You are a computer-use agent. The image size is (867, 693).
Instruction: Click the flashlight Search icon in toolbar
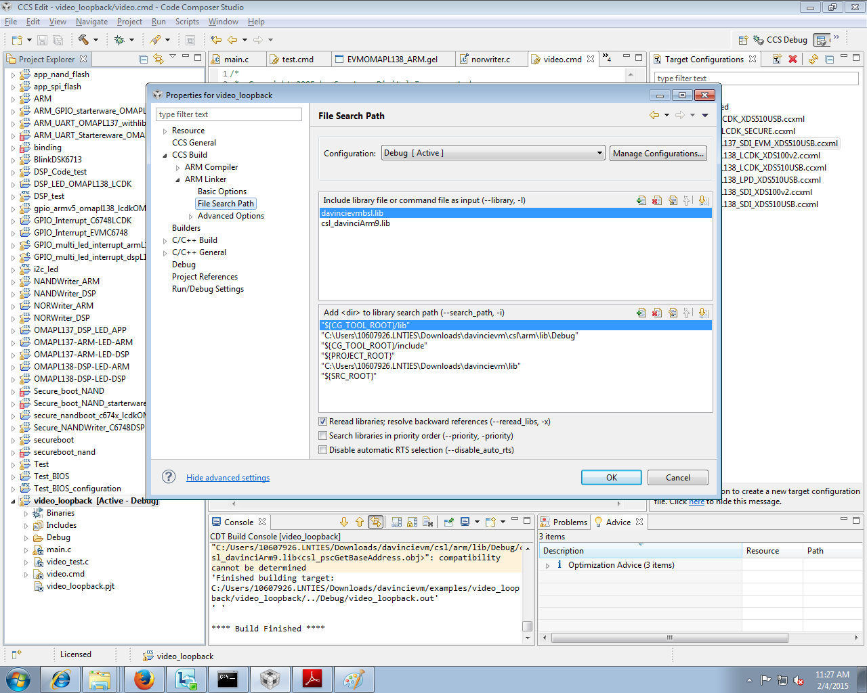[156, 40]
